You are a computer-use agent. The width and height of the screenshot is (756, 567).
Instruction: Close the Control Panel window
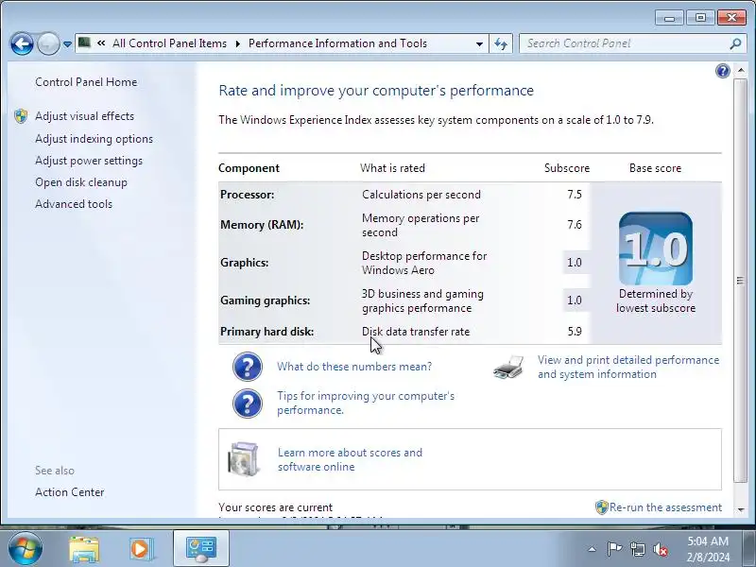(731, 18)
